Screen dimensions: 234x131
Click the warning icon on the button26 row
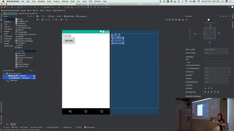click(x=34, y=76)
